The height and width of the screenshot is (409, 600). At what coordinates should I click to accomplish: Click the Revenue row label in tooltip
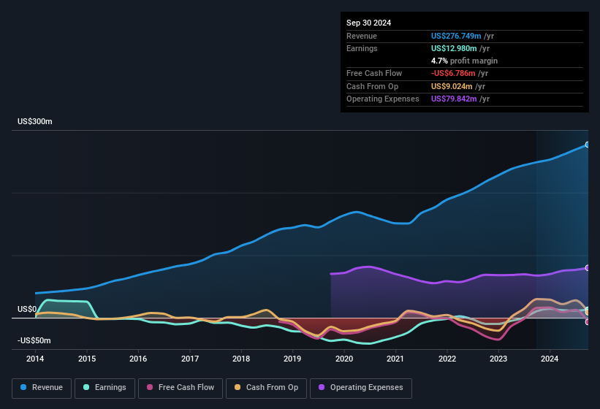362,36
